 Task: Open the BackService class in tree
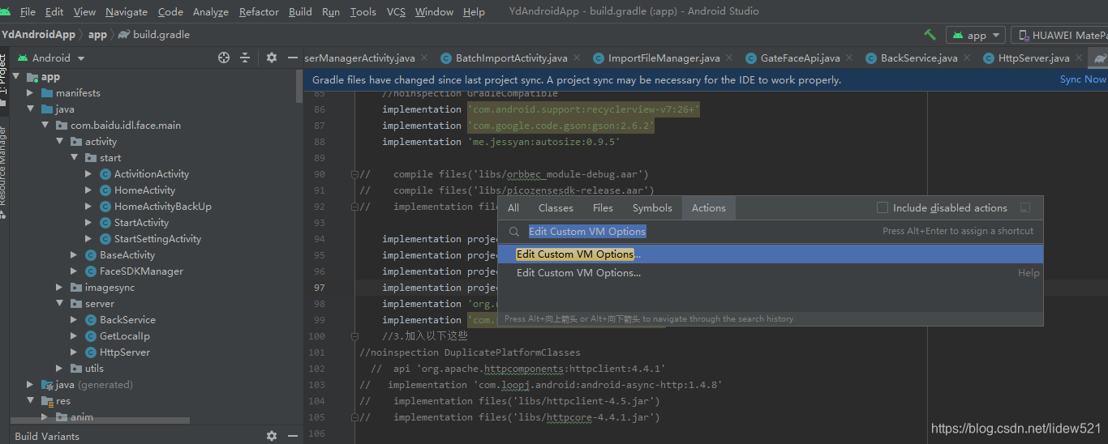[127, 320]
